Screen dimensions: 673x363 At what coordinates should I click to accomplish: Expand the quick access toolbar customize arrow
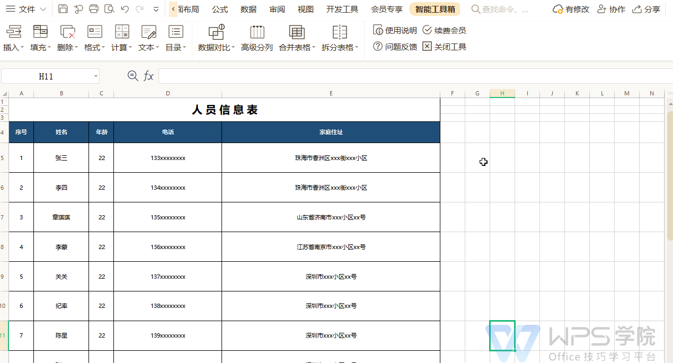pos(156,9)
